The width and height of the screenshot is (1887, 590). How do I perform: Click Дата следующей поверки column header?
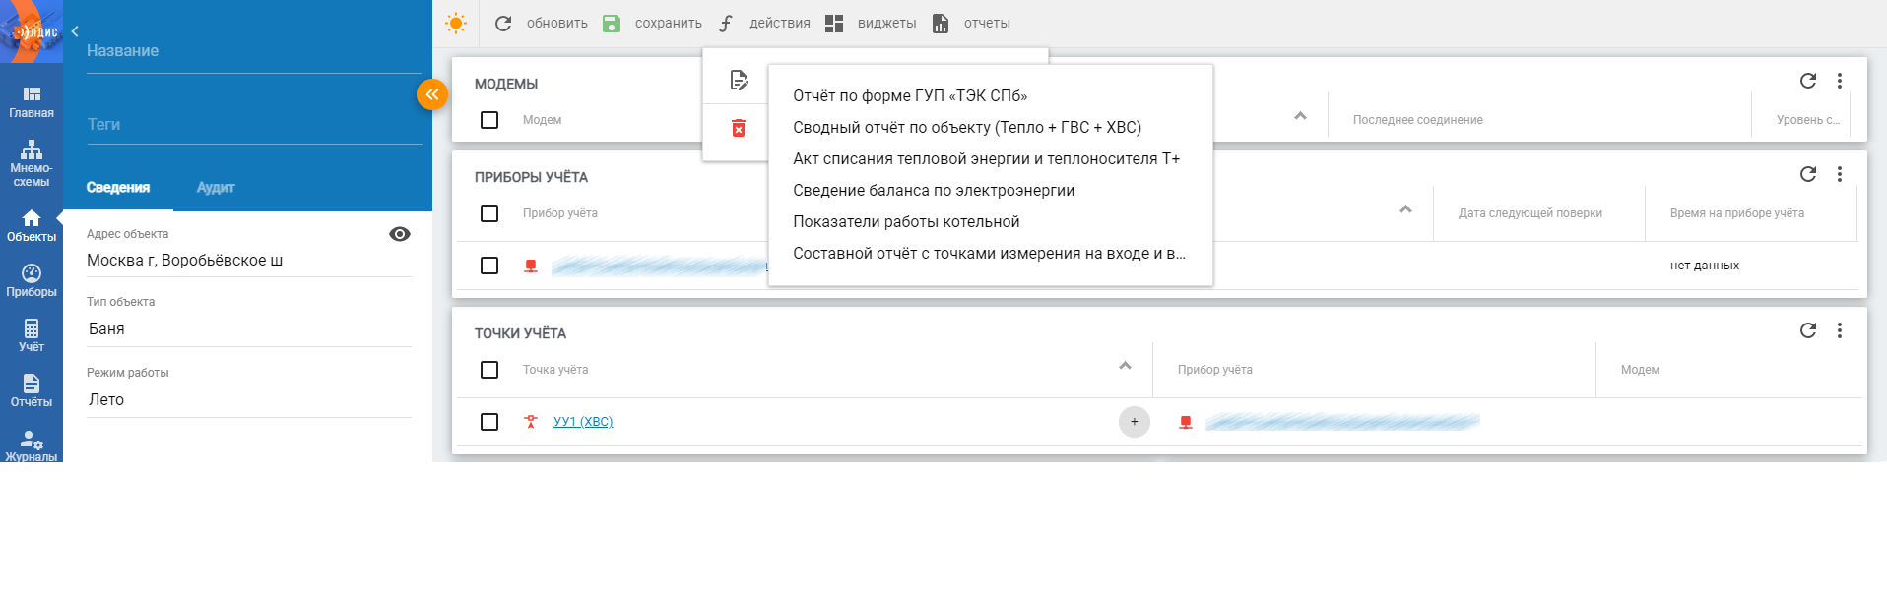click(1530, 213)
